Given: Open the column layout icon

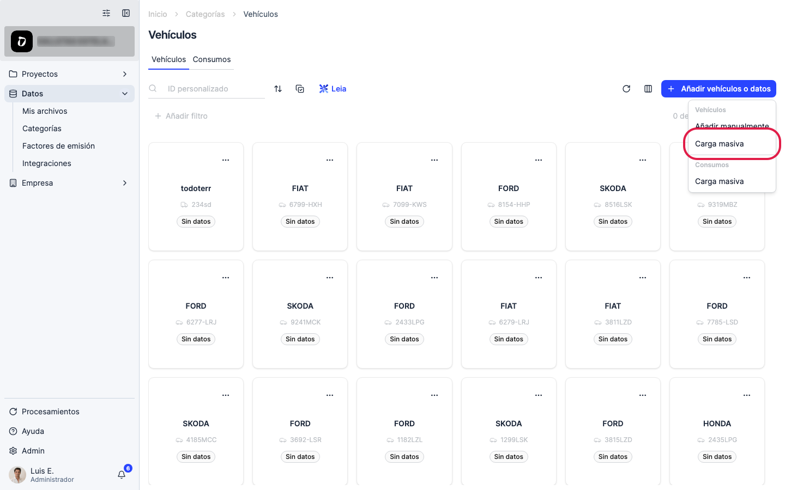Looking at the screenshot, I should pyautogui.click(x=648, y=89).
